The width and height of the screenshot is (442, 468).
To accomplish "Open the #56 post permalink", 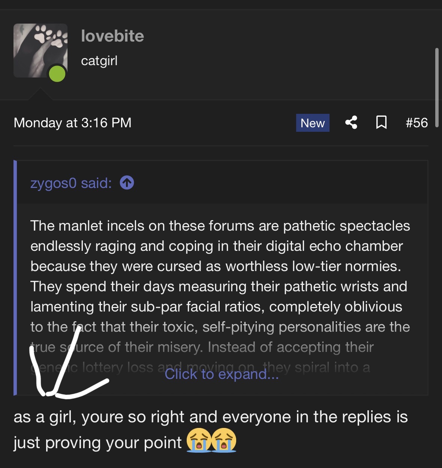I will (x=417, y=123).
